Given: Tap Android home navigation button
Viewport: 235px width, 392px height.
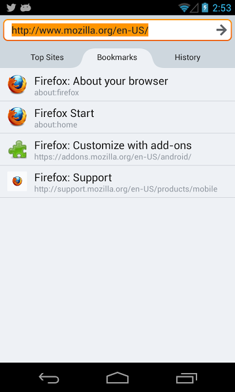Looking at the screenshot, I should point(117,378).
